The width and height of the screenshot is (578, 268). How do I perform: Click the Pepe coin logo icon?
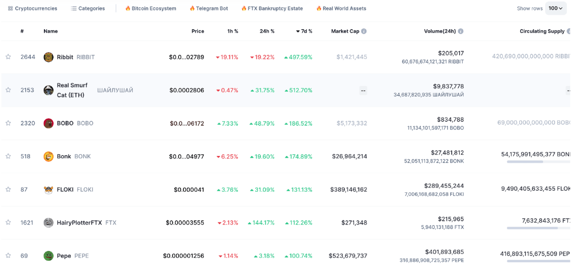tap(48, 256)
